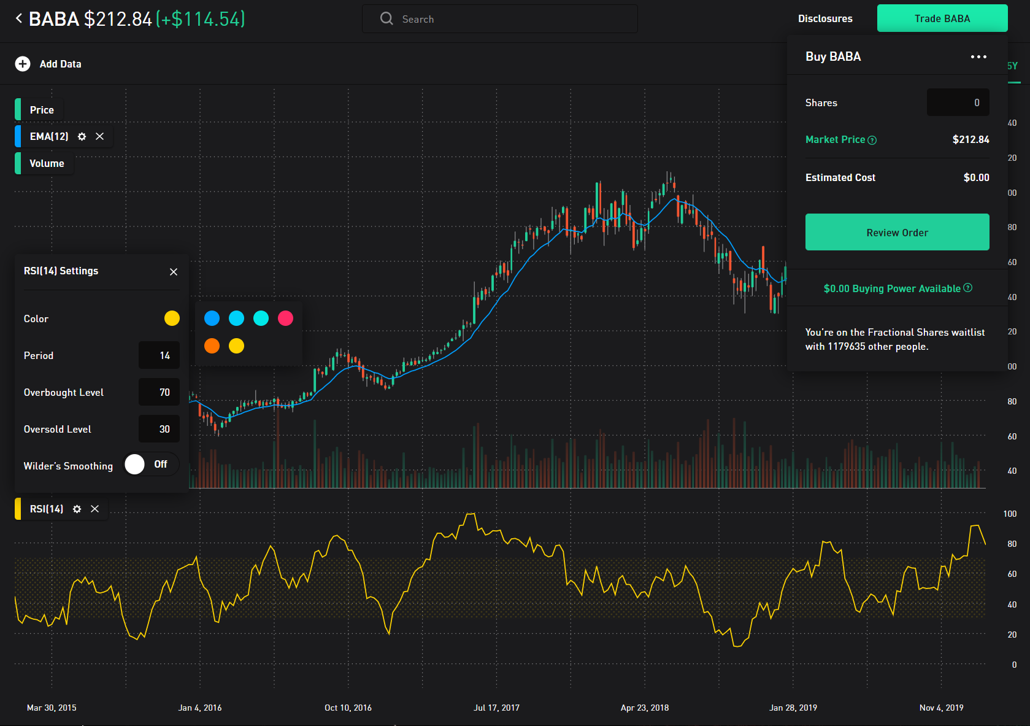Click the Nov 4, 2019 date label
Viewport: 1030px width, 726px height.
point(941,708)
